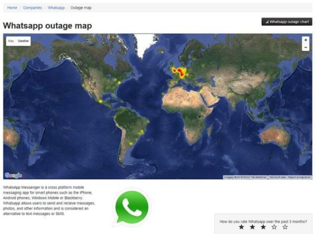Image resolution: width=316 pixels, height=234 pixels.
Task: Click the red outage hotspot over Europe
Action: pyautogui.click(x=180, y=72)
